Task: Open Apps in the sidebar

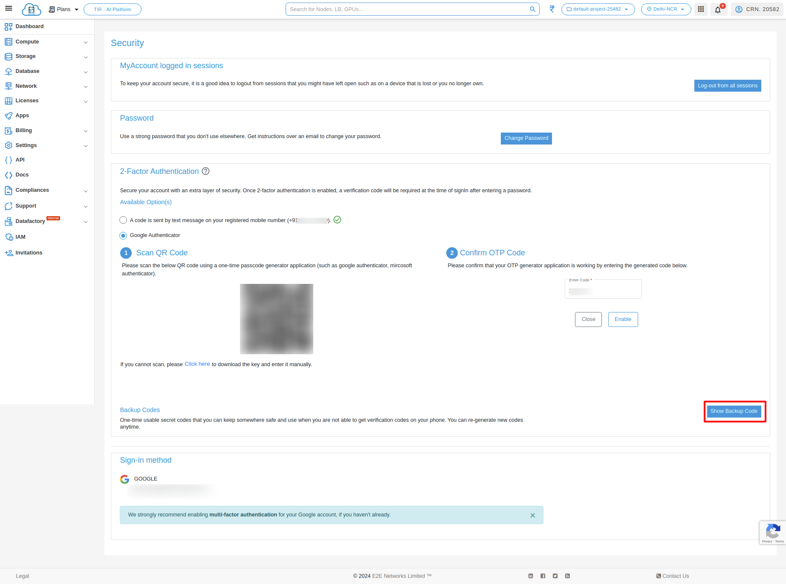Action: click(22, 116)
